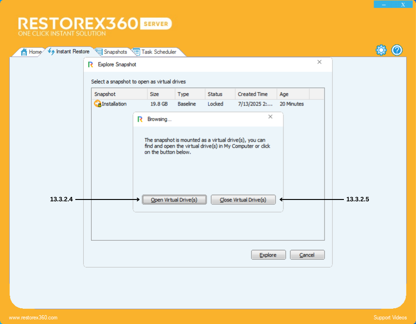Sort by the Age column header
This screenshot has height=324, width=416.
293,94
